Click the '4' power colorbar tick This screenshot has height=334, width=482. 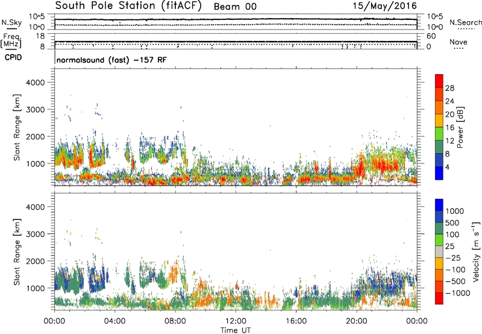(448, 167)
